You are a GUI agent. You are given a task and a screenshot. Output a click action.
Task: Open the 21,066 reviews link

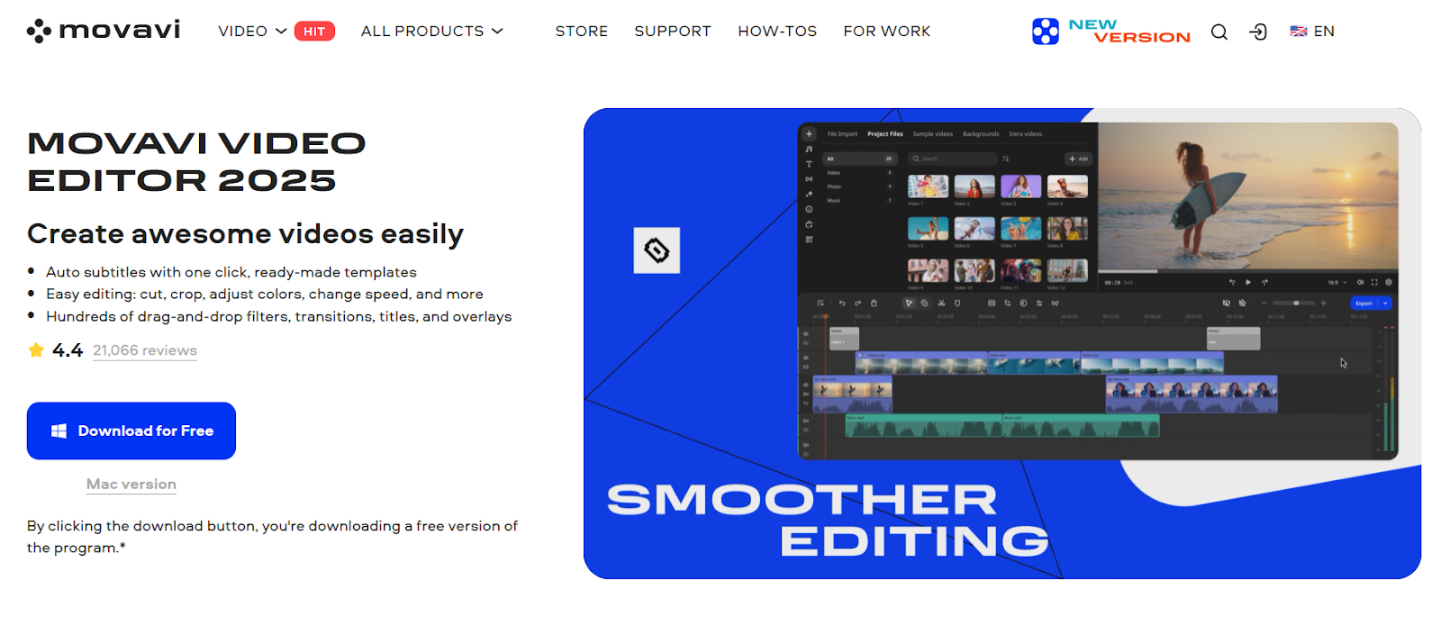point(145,350)
